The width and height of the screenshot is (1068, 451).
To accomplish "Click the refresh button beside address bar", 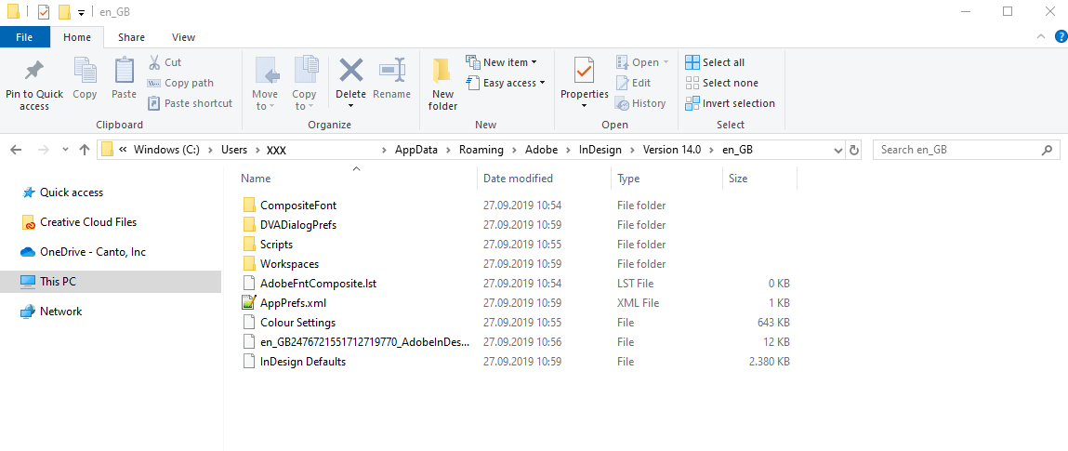I will (854, 150).
